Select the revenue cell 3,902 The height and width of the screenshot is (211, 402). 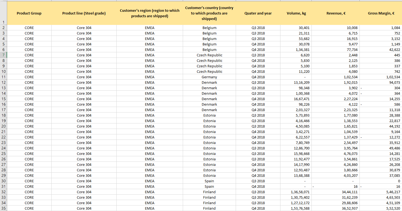336,88
